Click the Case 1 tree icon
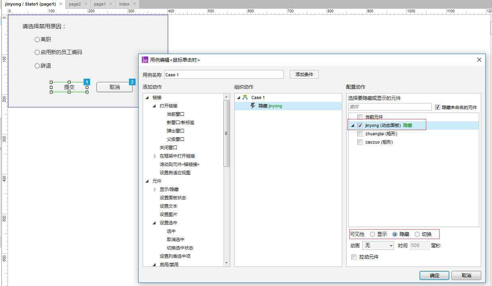The image size is (492, 286). pos(245,97)
